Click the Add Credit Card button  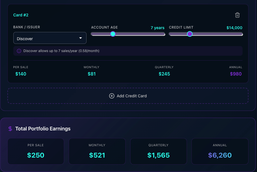(128, 96)
